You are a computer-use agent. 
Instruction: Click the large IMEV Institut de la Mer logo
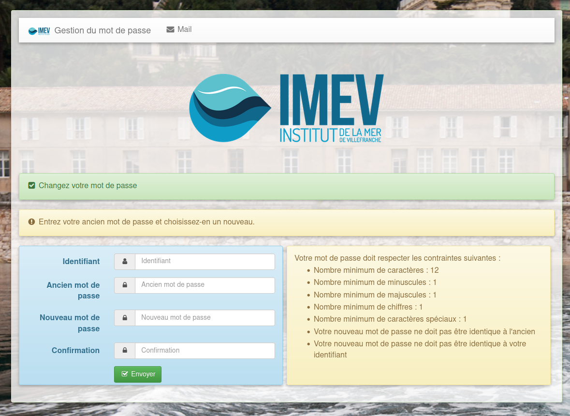(287, 108)
